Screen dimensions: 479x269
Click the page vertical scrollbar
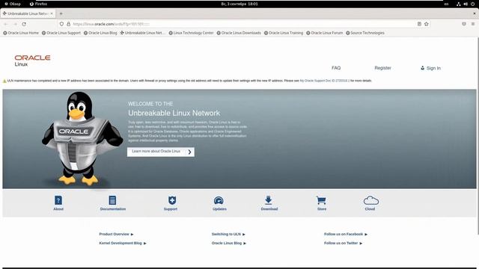478,136
